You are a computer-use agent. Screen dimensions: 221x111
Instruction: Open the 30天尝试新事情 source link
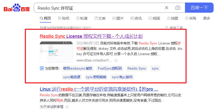pos(52,107)
